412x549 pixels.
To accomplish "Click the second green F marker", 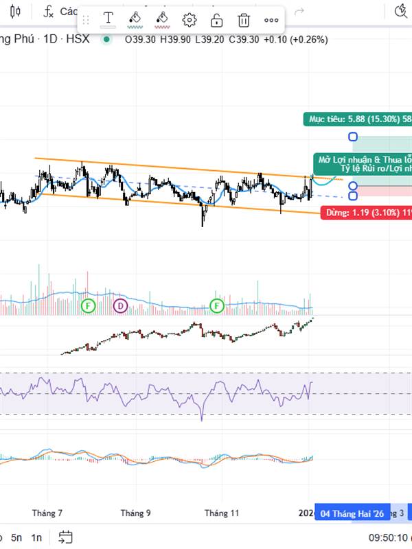I will pos(216,306).
